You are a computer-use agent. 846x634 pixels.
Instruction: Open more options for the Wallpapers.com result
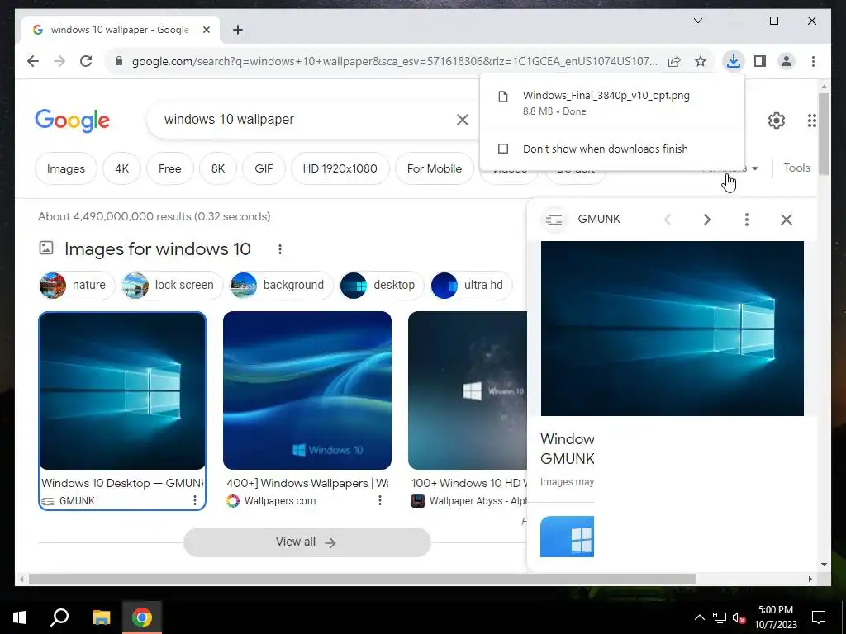click(x=380, y=501)
